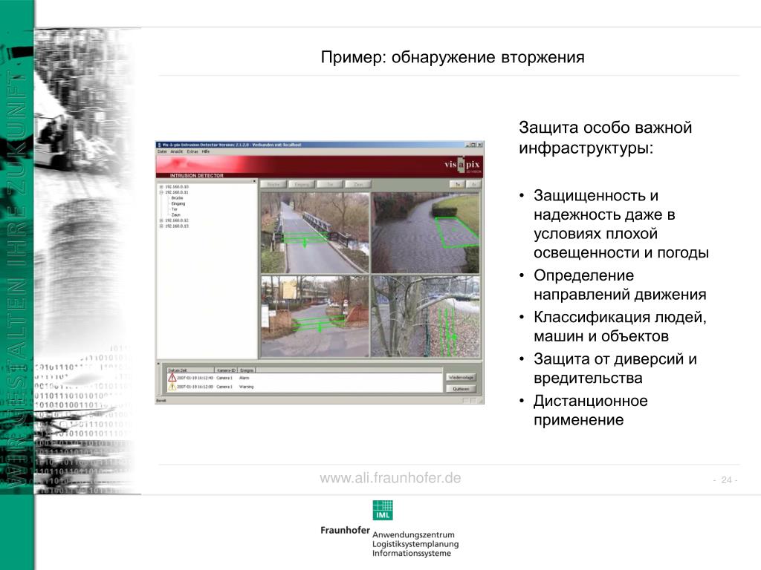Viewport: 761px width, 570px height.
Task: Sort by Datum Zeit column header
Action: (190, 370)
